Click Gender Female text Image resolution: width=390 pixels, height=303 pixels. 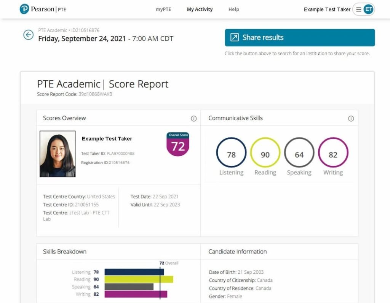(x=225, y=296)
